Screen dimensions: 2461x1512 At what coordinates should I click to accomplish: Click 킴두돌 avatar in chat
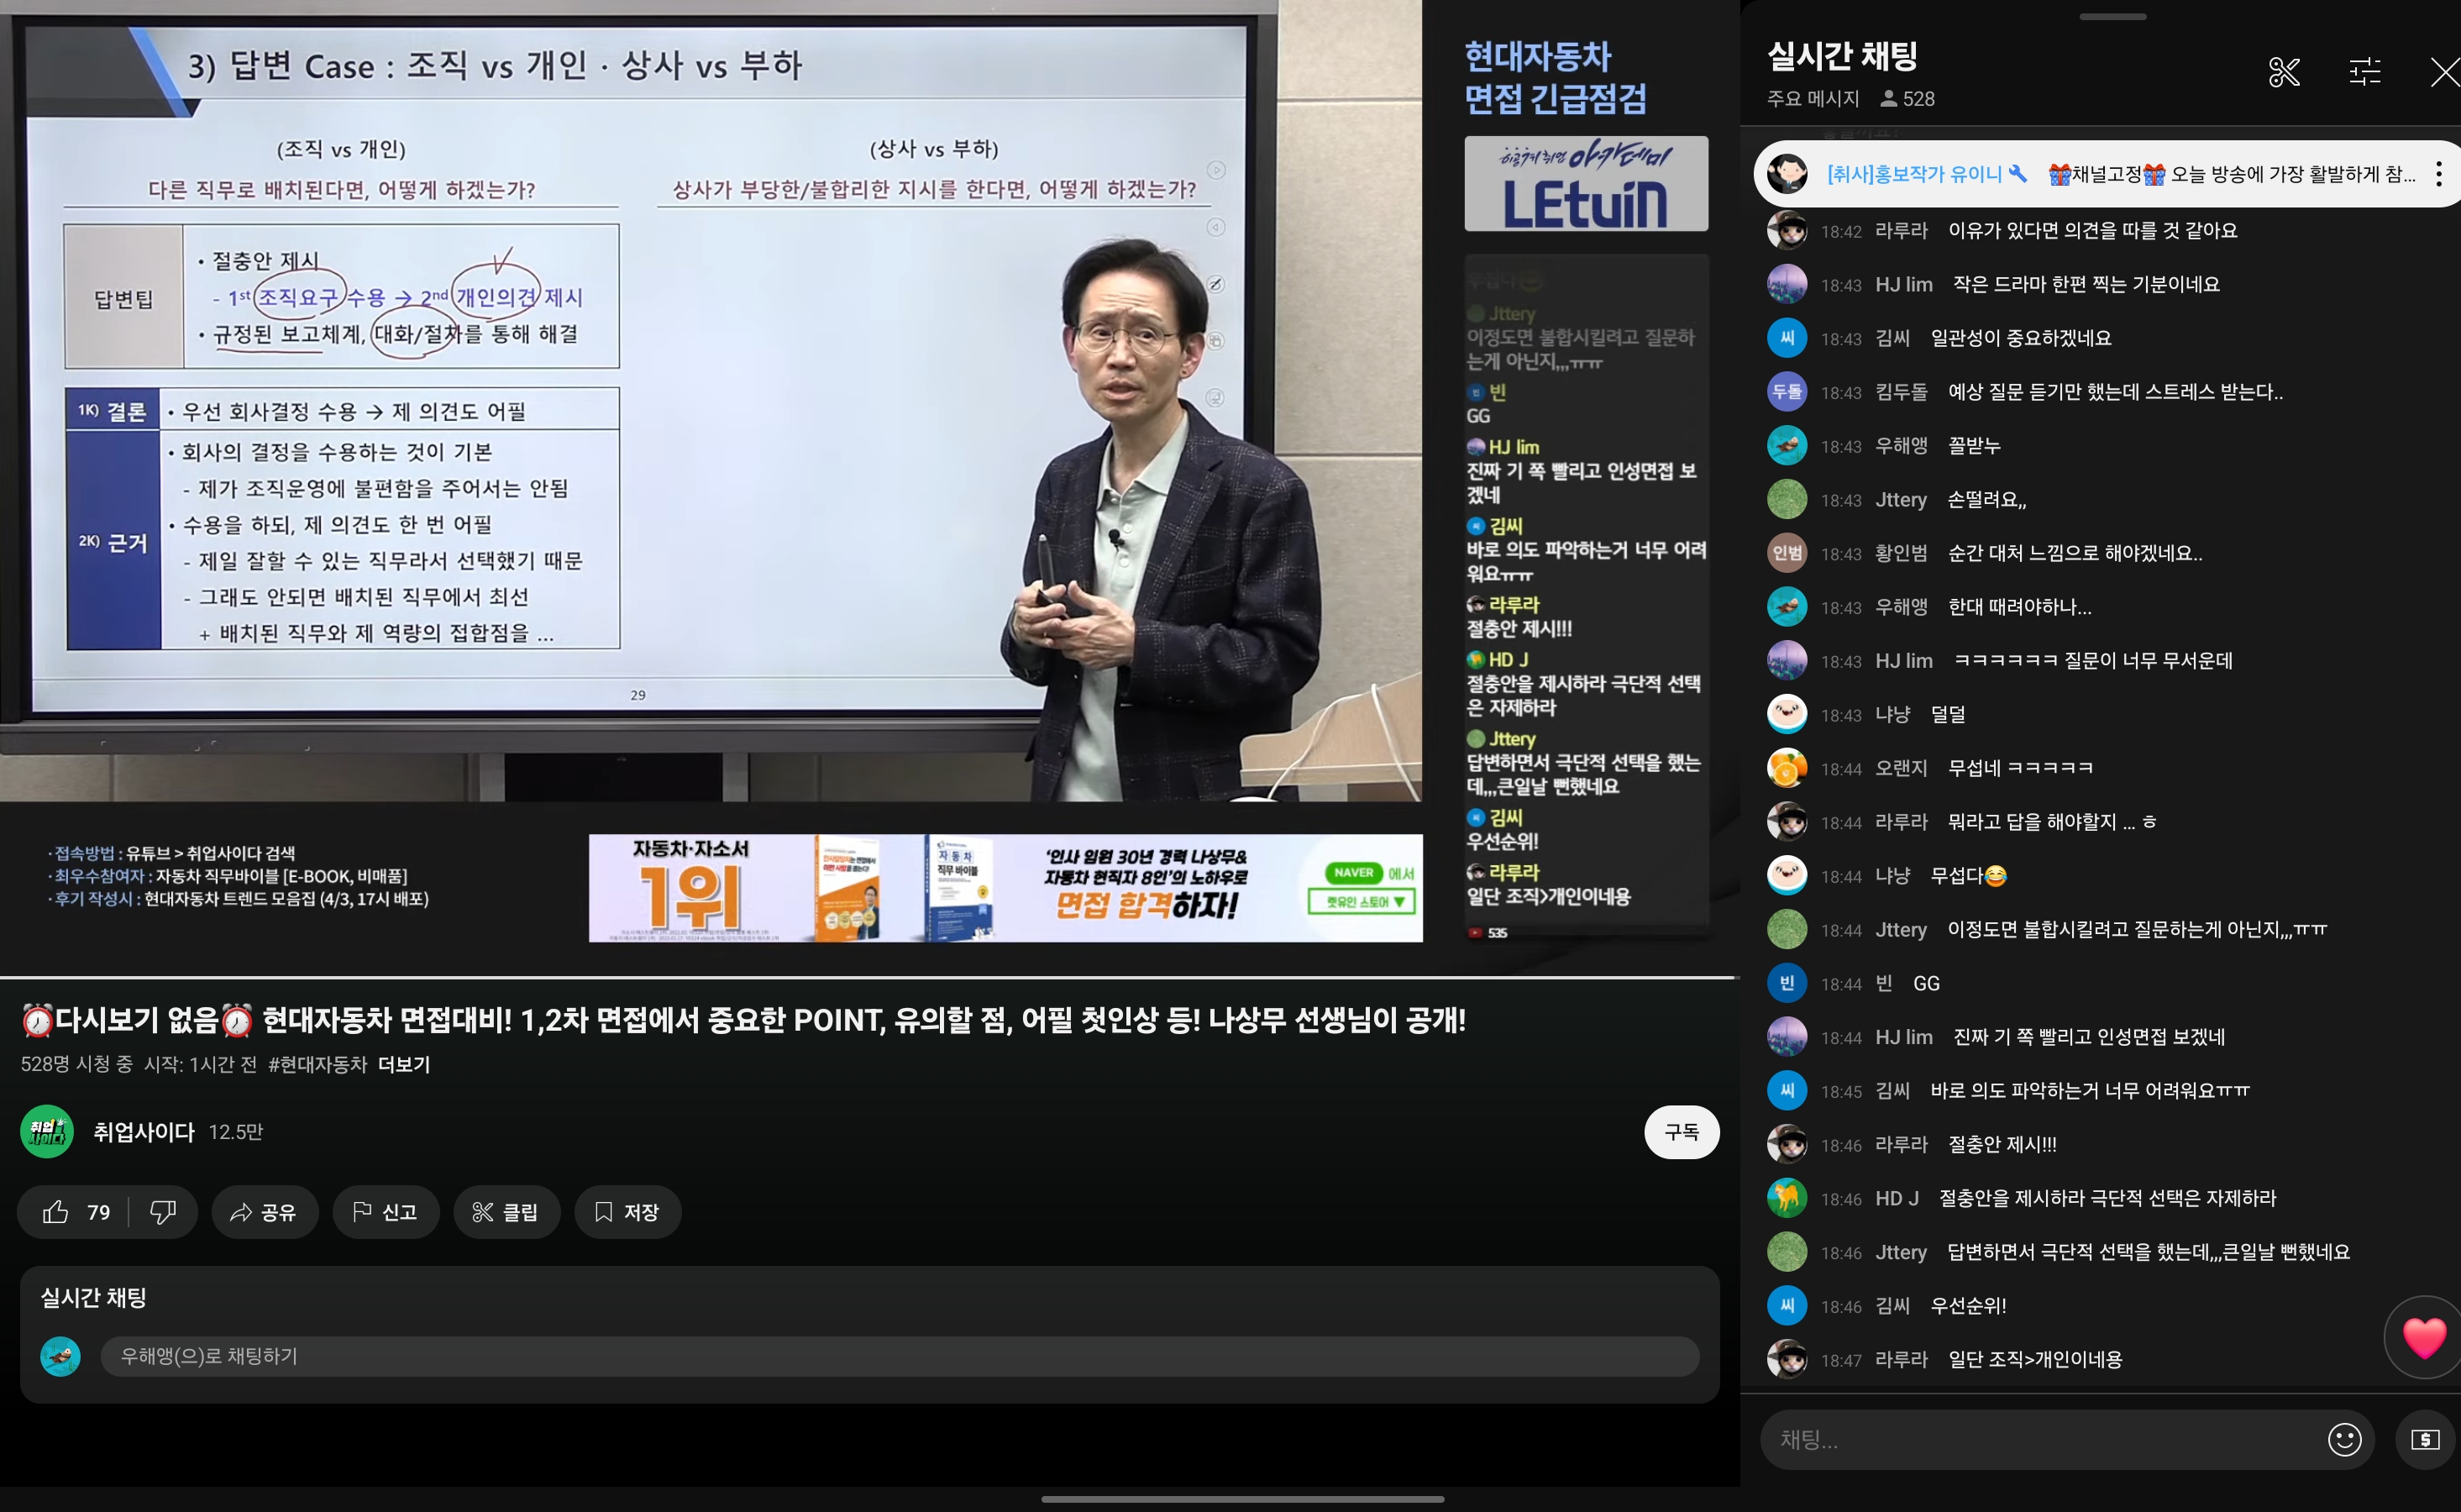1787,392
